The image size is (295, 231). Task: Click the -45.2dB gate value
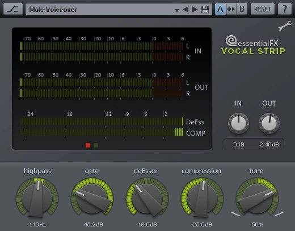point(92,225)
